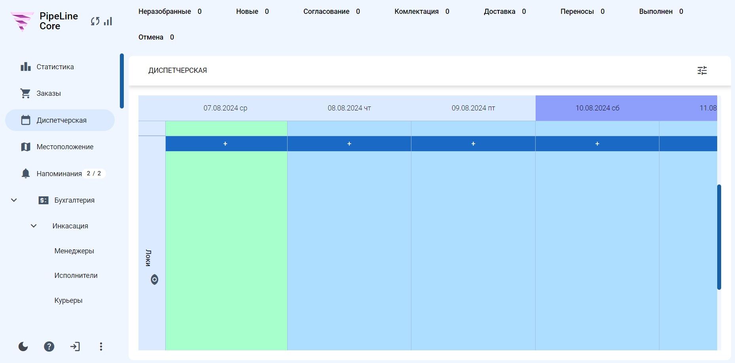Filter by Согласование status counter
Image resolution: width=735 pixels, height=363 pixels.
point(332,11)
